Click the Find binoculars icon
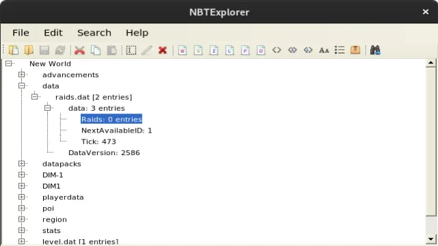The image size is (438, 246). (375, 50)
